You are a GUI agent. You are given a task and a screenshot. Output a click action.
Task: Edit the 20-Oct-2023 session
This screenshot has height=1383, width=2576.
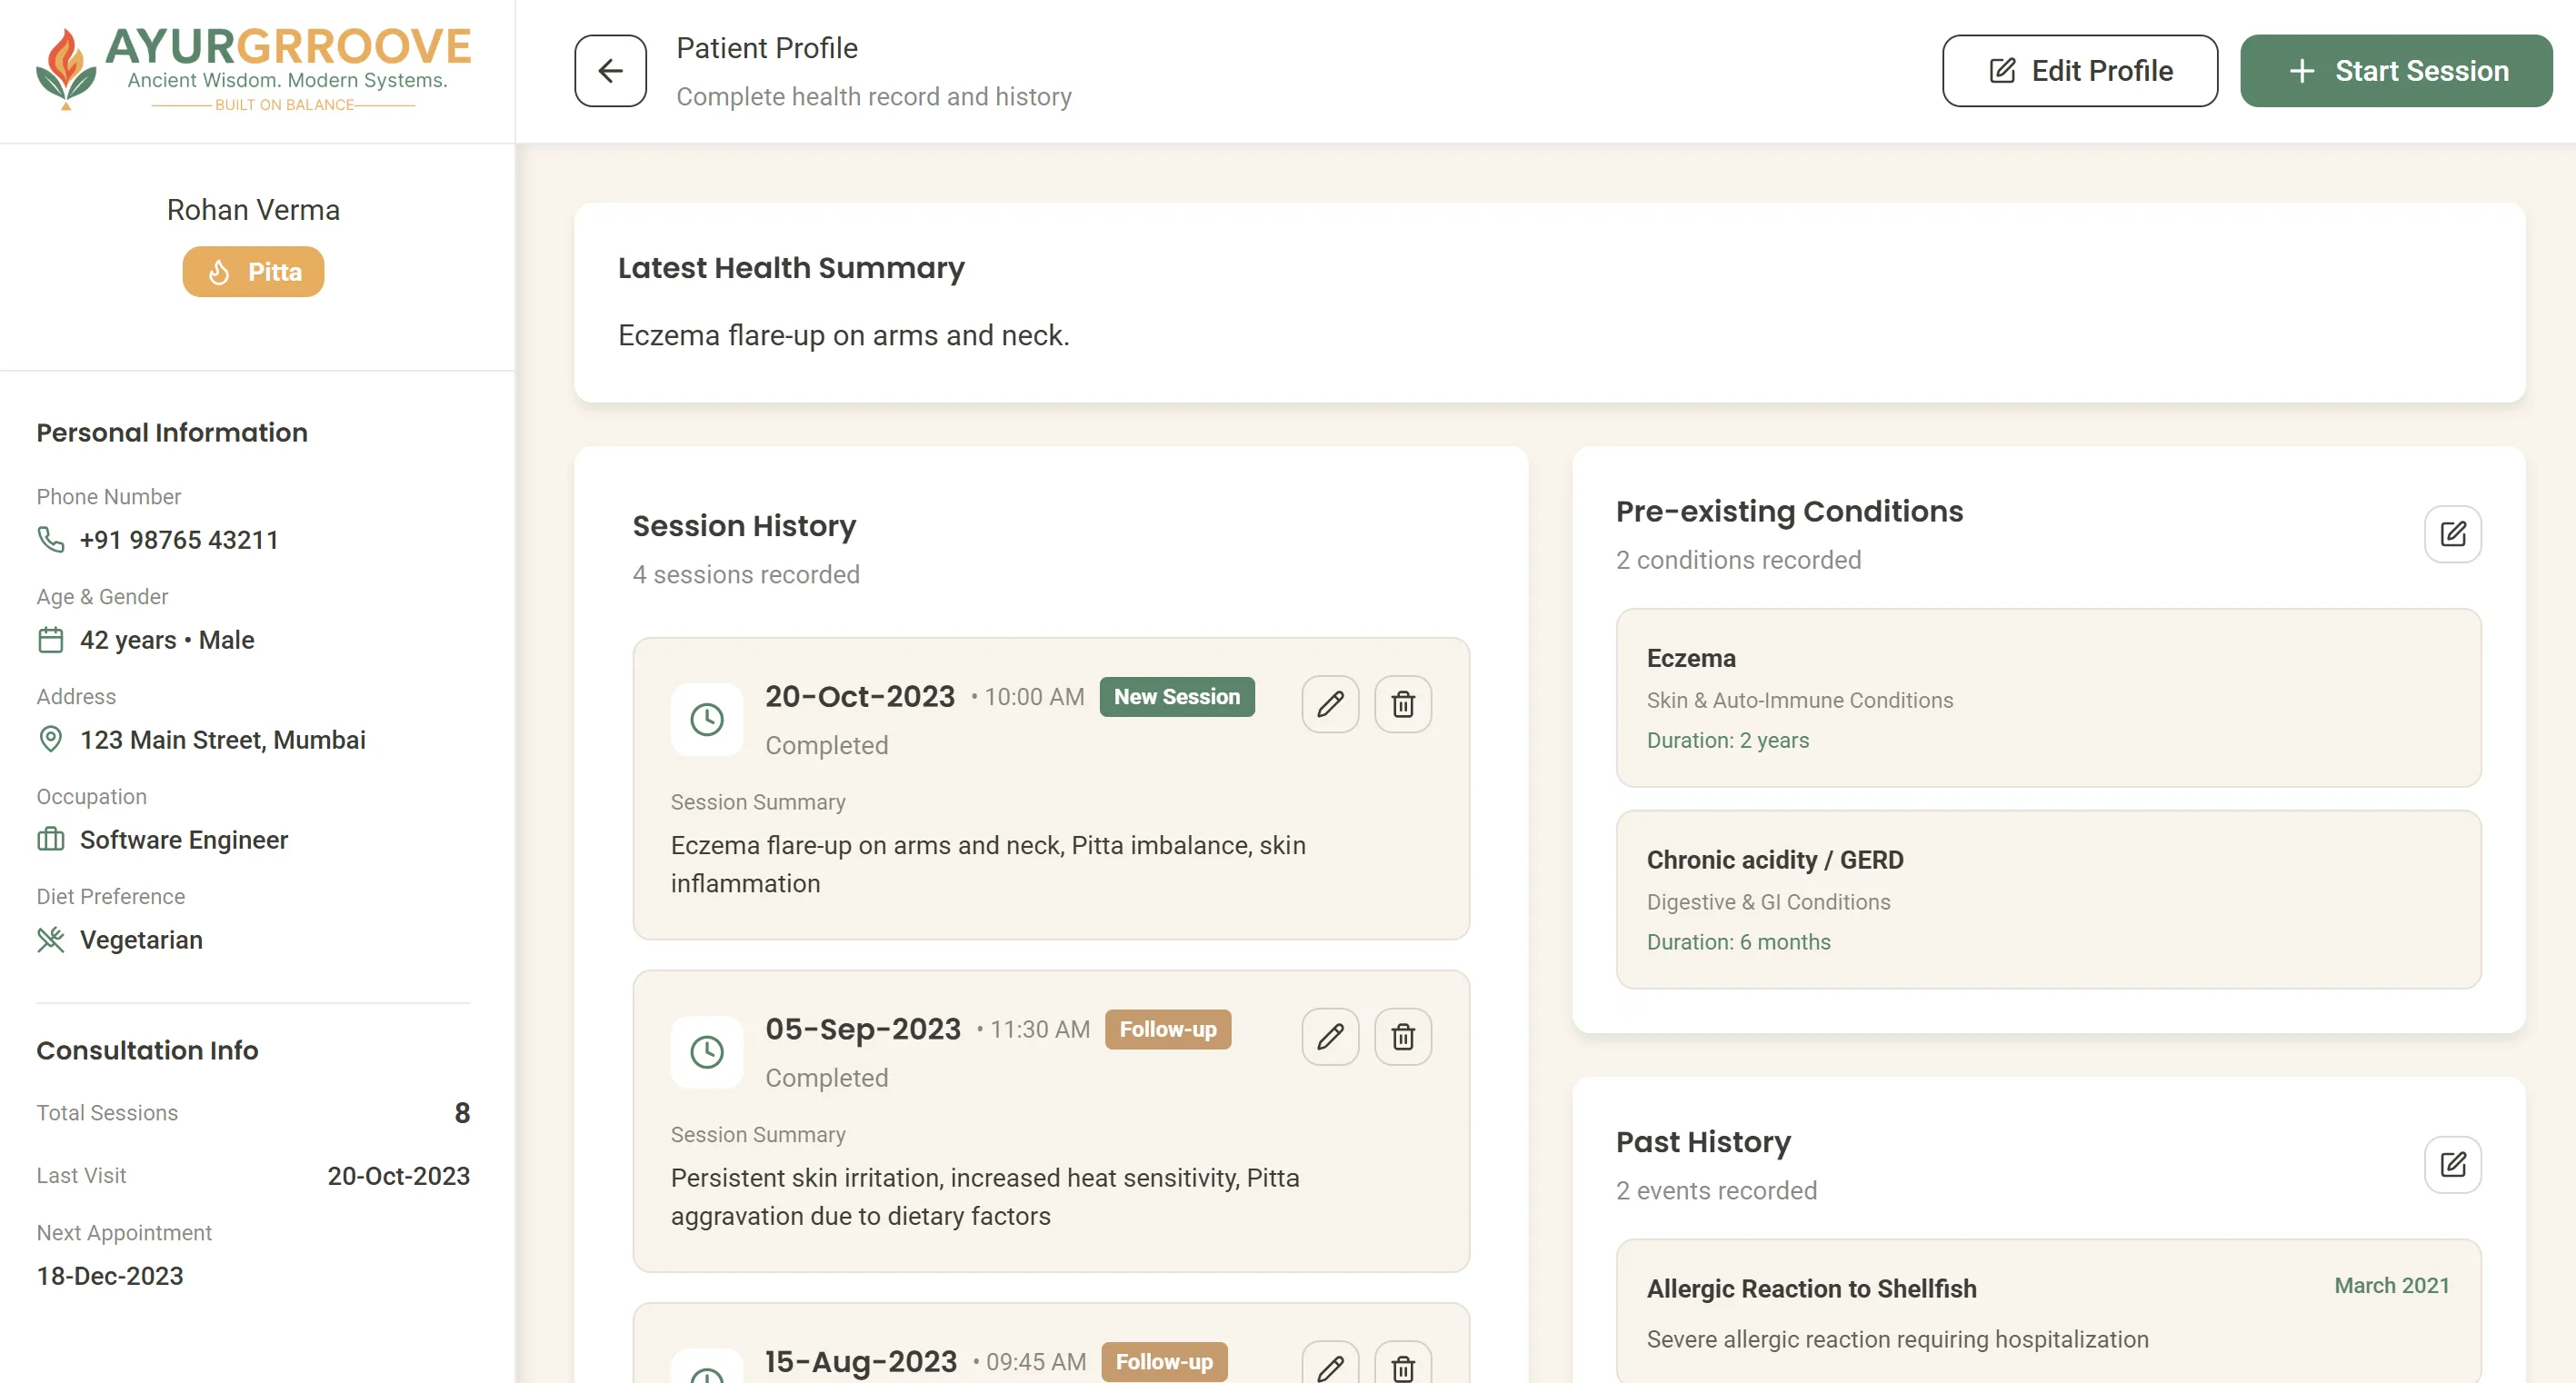[x=1330, y=704]
